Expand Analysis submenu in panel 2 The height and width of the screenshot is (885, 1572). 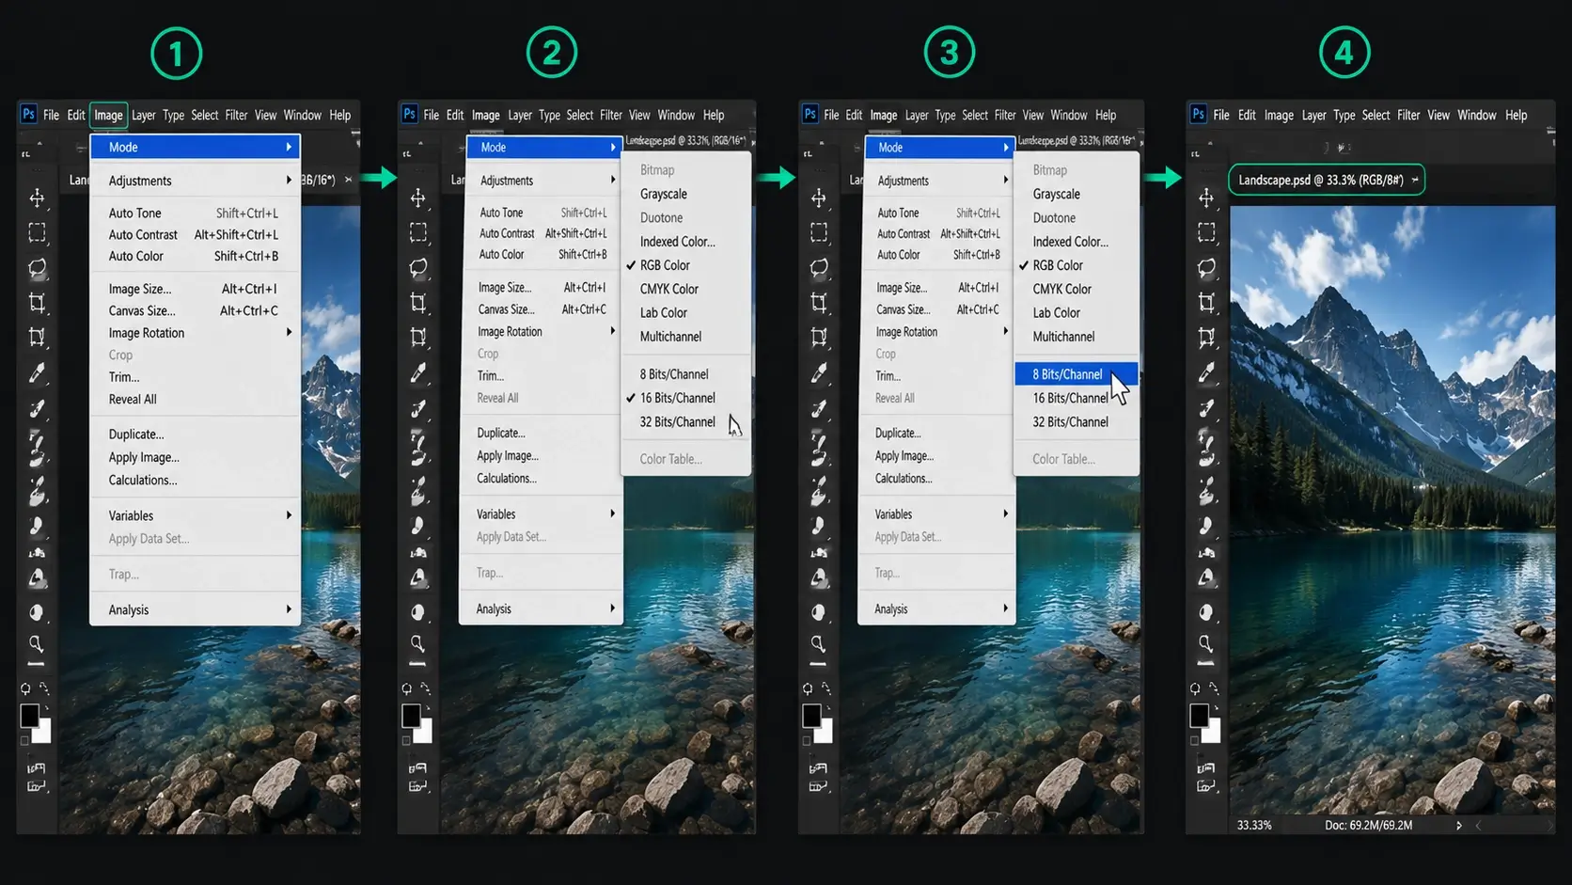pos(541,608)
